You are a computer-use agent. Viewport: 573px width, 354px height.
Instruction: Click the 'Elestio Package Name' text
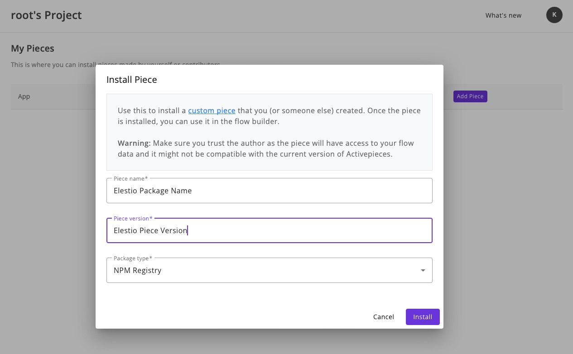point(153,191)
